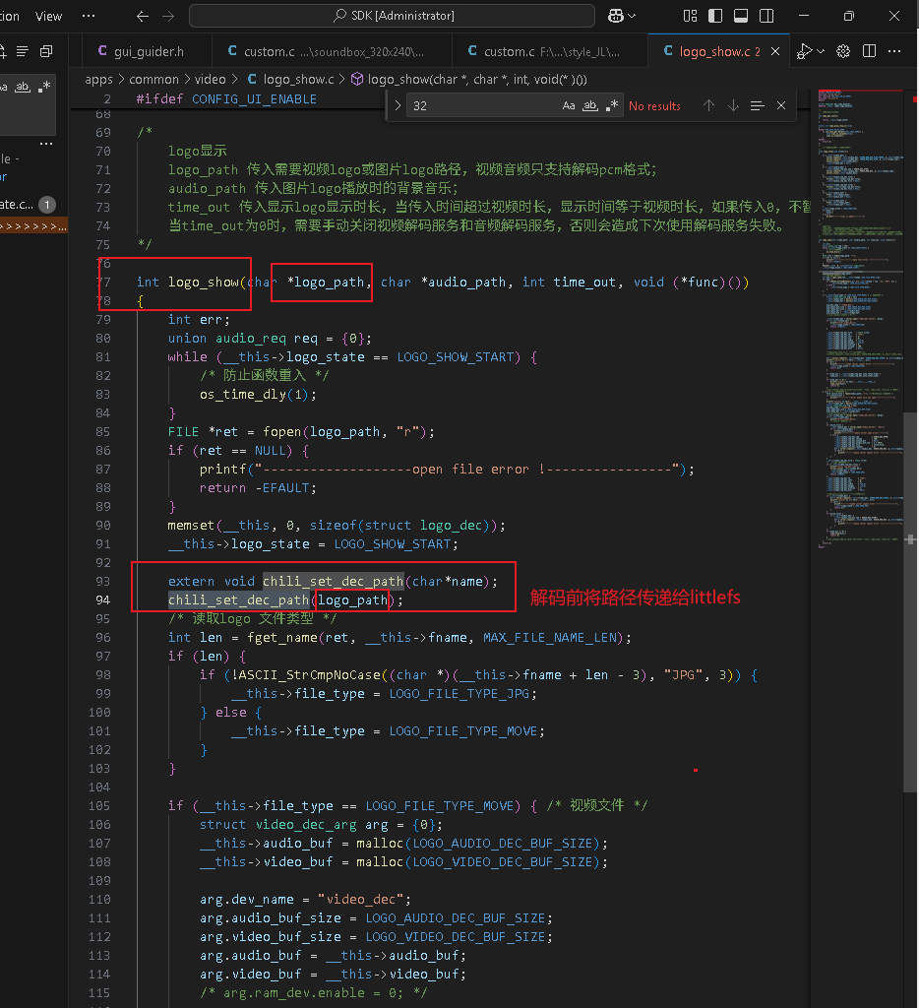Open the Copilot chat icon in title bar
Viewport: 919px width, 1008px height.
pos(616,16)
